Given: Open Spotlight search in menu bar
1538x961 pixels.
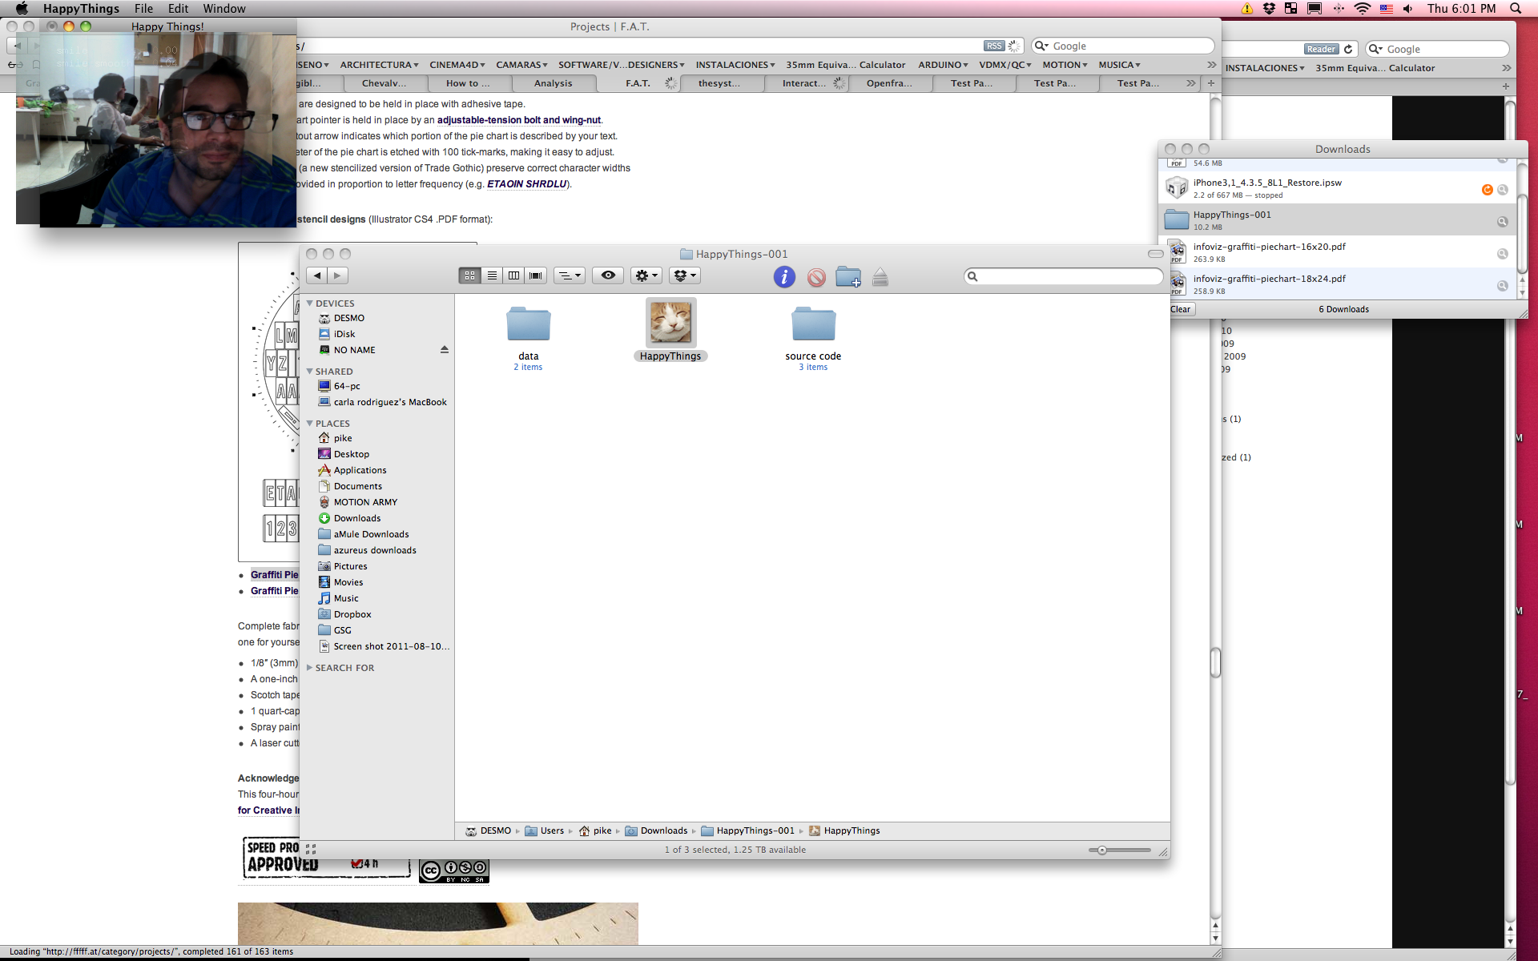Looking at the screenshot, I should point(1516,9).
